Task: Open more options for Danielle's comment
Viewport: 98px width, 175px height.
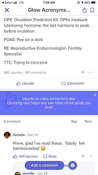Action: pyautogui.click(x=91, y=156)
